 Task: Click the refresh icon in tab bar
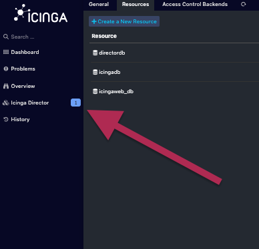tap(244, 4)
